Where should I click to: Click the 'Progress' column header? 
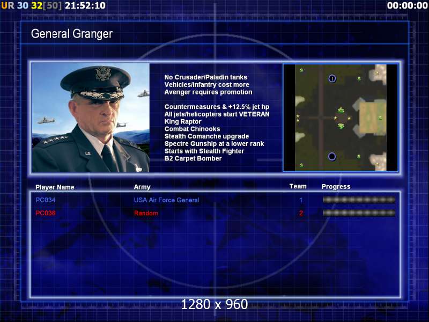(x=336, y=187)
